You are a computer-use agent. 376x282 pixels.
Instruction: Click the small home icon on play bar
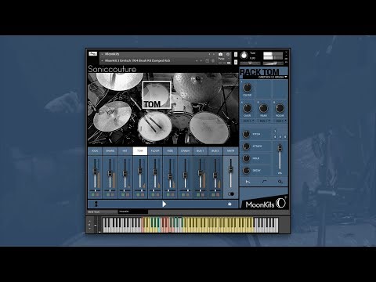click(230, 204)
